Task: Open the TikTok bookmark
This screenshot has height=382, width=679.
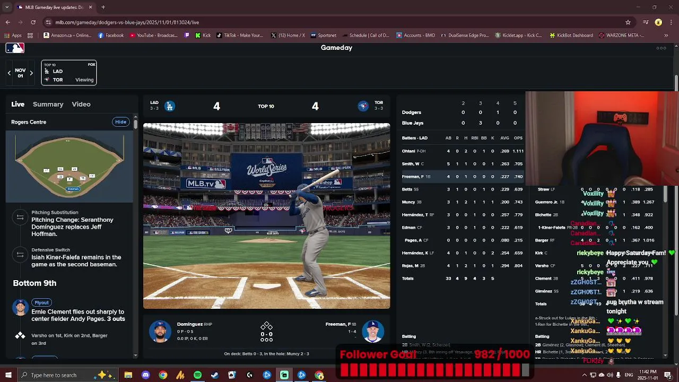Action: tap(240, 36)
